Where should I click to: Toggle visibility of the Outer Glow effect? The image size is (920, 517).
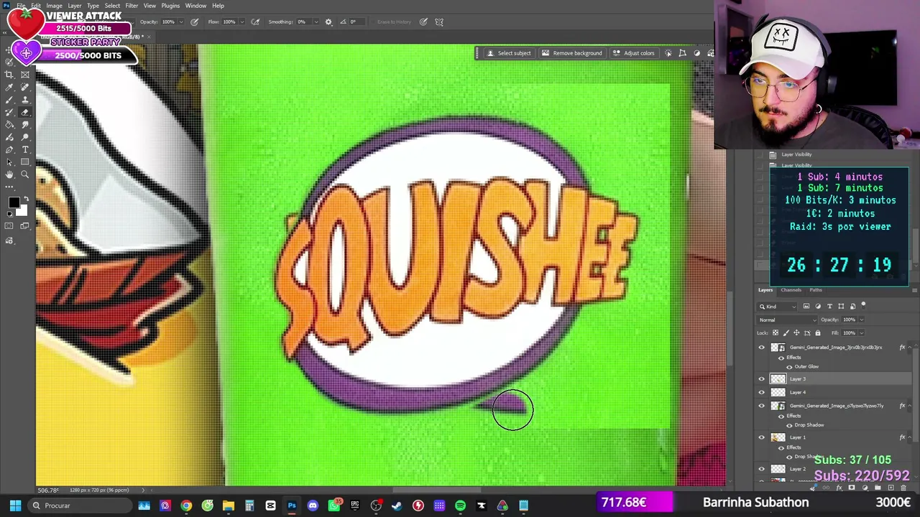pyautogui.click(x=789, y=367)
